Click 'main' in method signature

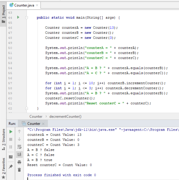coord(81,18)
